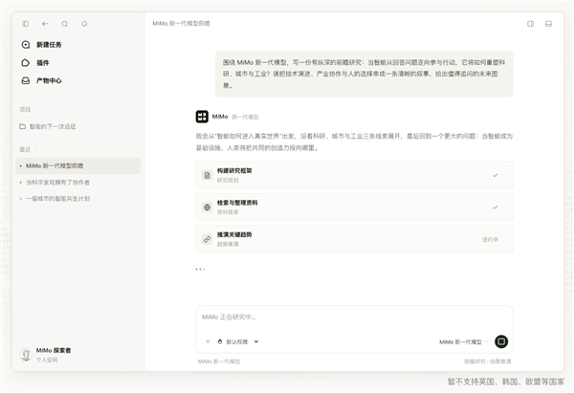Collapse the 最近 section chevron

tap(36, 149)
